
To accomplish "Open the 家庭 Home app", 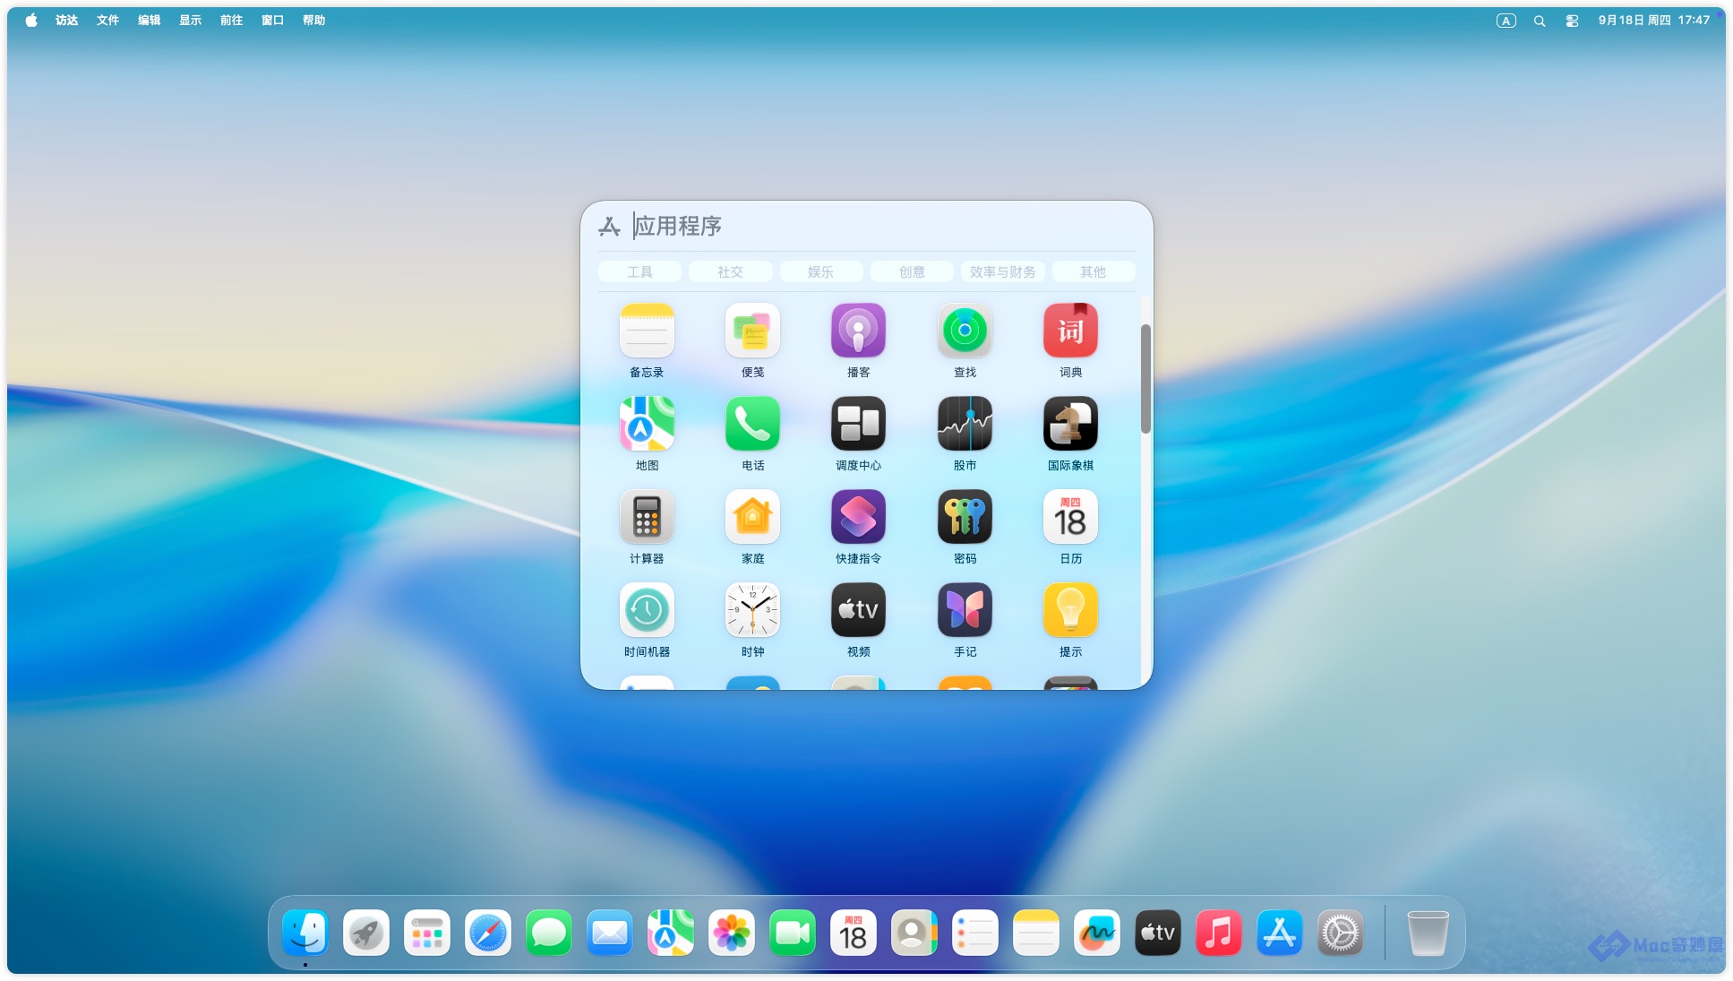I will pyautogui.click(x=752, y=517).
